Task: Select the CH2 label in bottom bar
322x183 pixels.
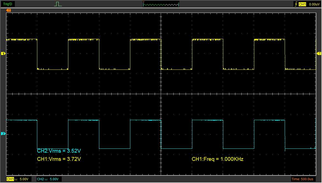Action: pos(40,179)
